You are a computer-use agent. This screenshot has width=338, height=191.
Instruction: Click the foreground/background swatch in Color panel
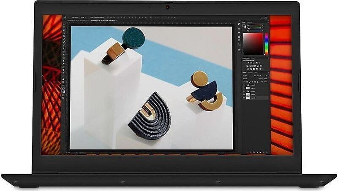(244, 26)
